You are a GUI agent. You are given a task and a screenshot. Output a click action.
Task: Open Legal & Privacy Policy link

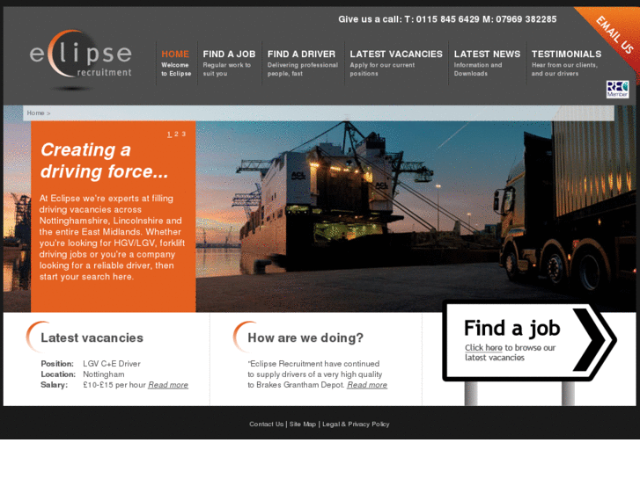click(356, 424)
